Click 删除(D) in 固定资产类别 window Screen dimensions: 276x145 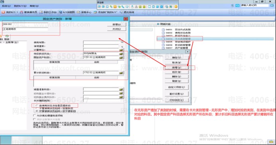click(177, 77)
